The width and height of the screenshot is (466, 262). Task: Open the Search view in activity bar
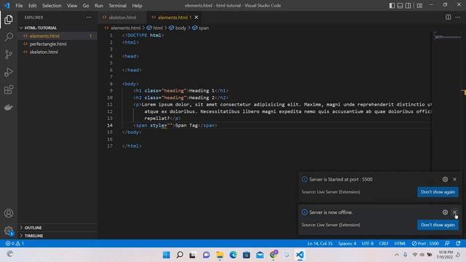(x=9, y=37)
